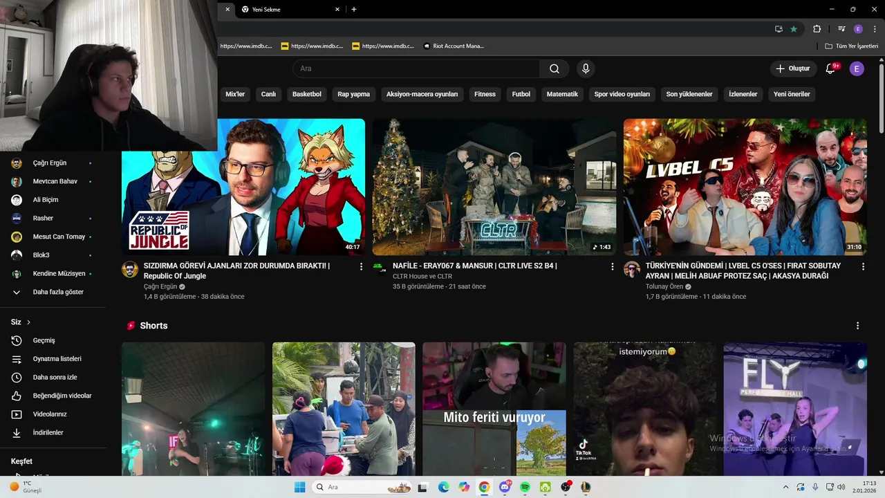Select the Rap yapma filter chip
885x498 pixels.
coord(353,94)
